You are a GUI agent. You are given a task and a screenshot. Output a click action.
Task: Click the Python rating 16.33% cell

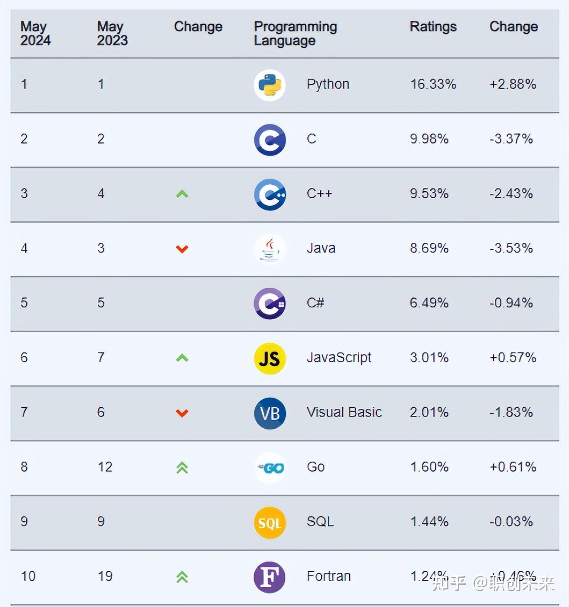433,84
